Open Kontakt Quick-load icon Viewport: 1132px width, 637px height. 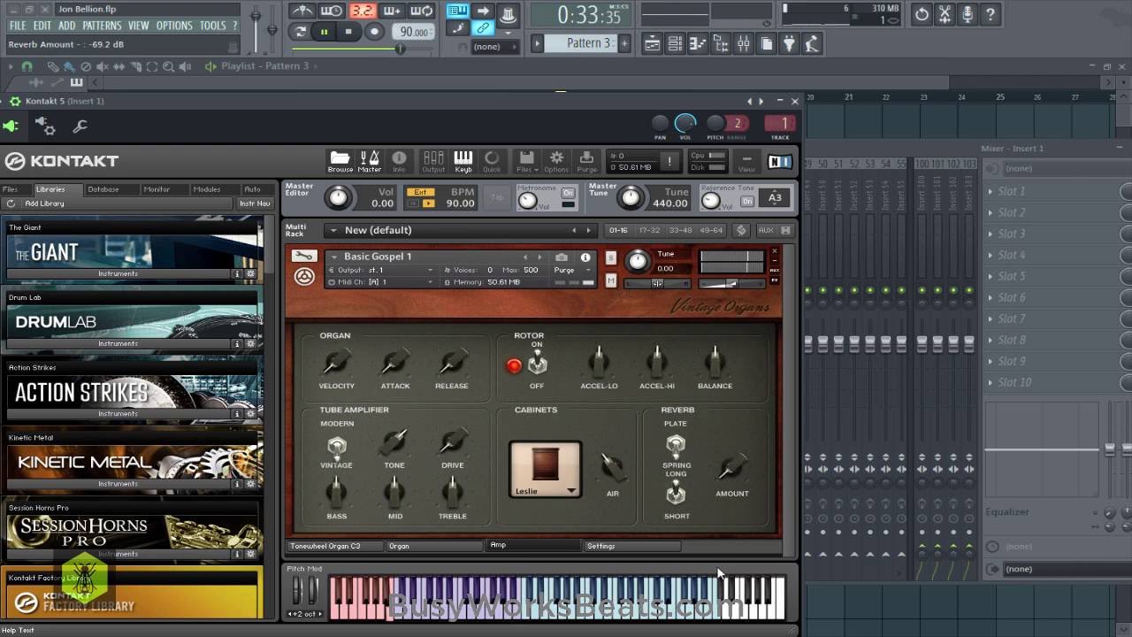coord(492,160)
